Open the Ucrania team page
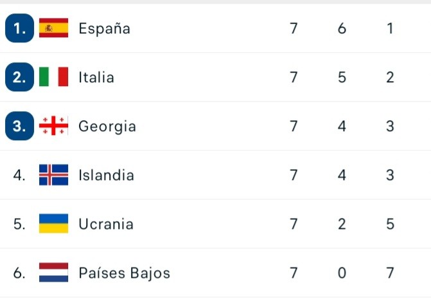 106,224
